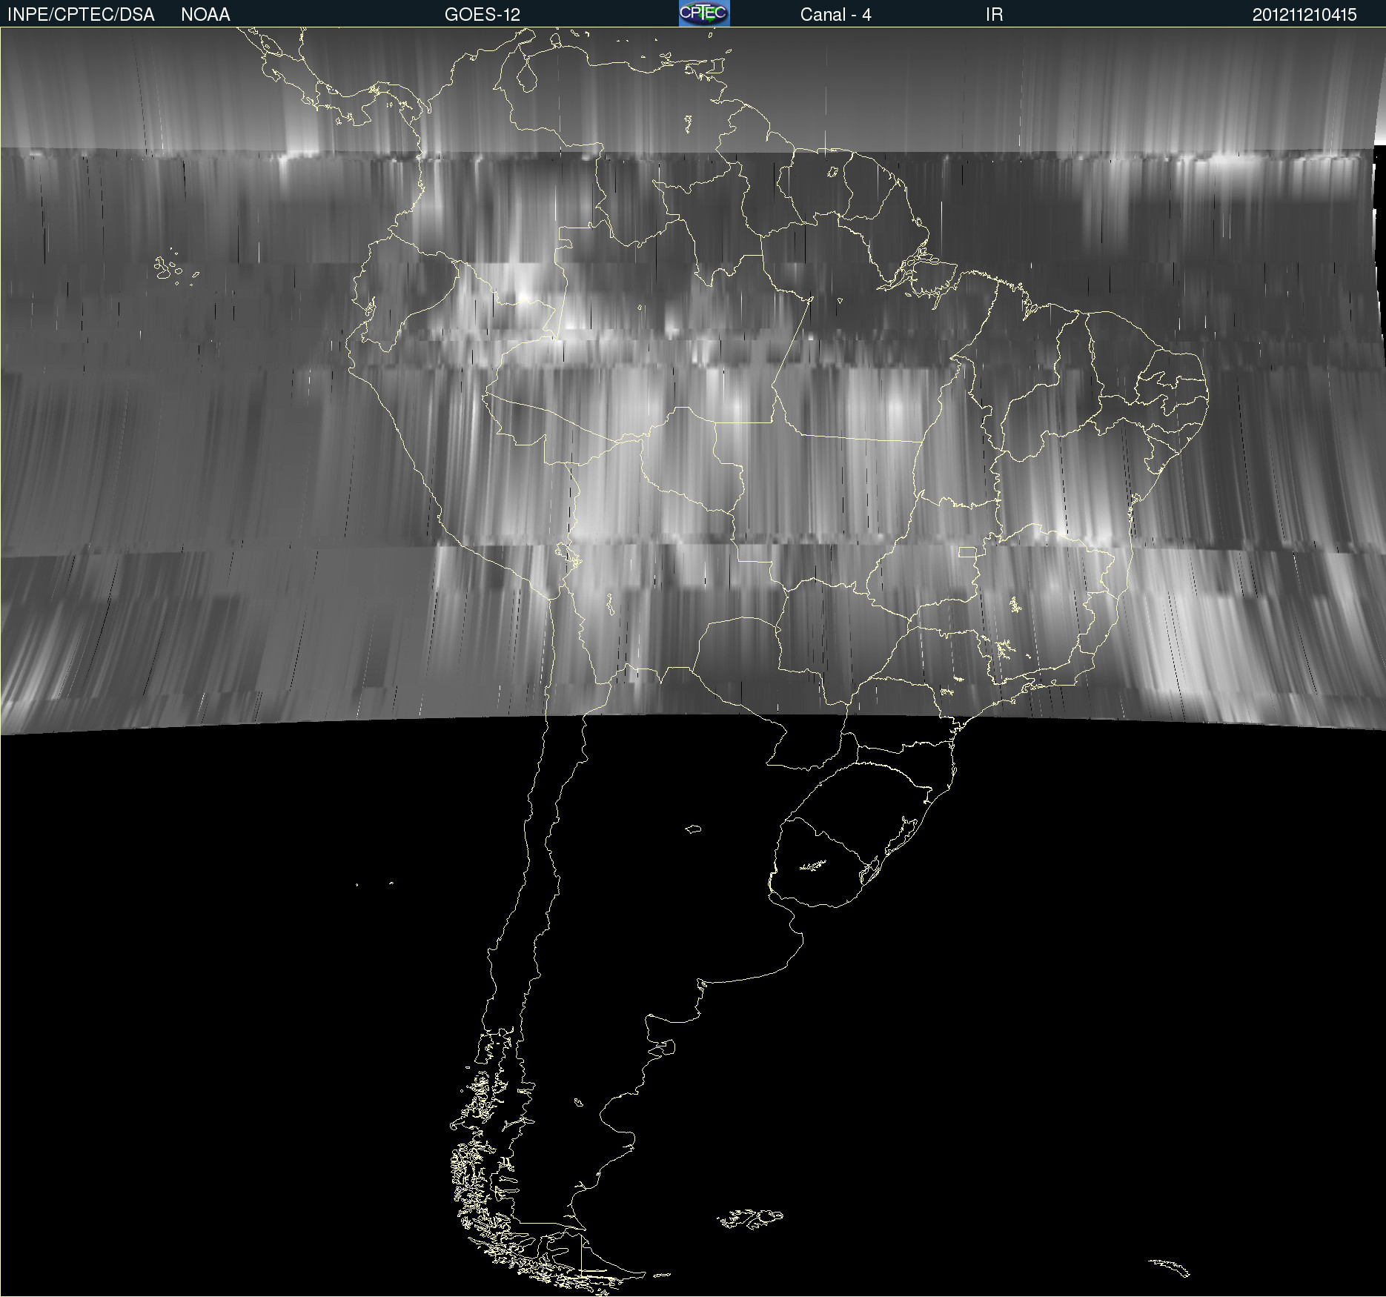Click the South Georgia island outline
The image size is (1386, 1297).
[1170, 1267]
